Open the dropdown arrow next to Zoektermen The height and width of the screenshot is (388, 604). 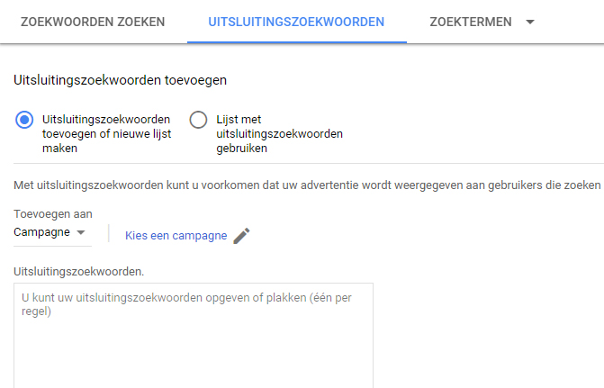pyautogui.click(x=530, y=22)
